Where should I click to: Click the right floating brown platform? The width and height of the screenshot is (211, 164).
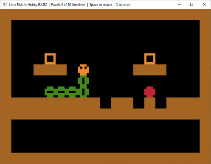click(150, 70)
